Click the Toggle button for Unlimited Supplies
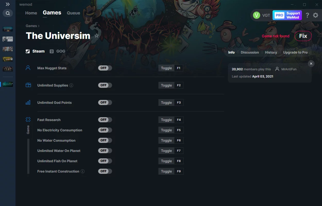Viewport: 322px width, 206px height. point(166,85)
